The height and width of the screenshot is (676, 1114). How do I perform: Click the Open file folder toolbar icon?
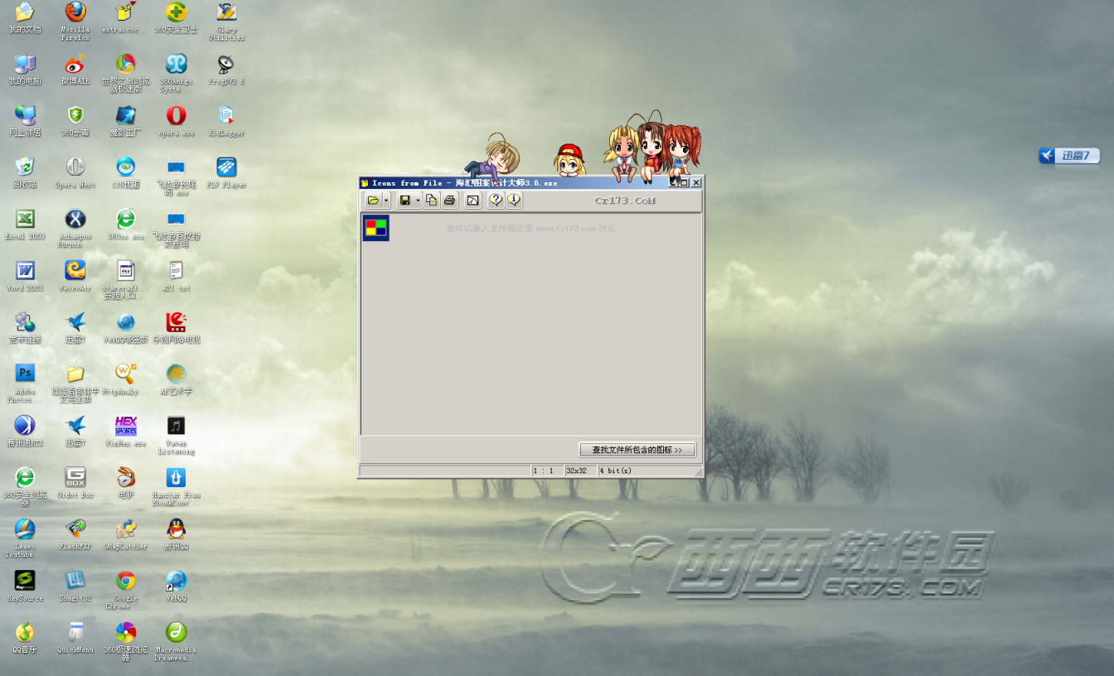point(373,200)
